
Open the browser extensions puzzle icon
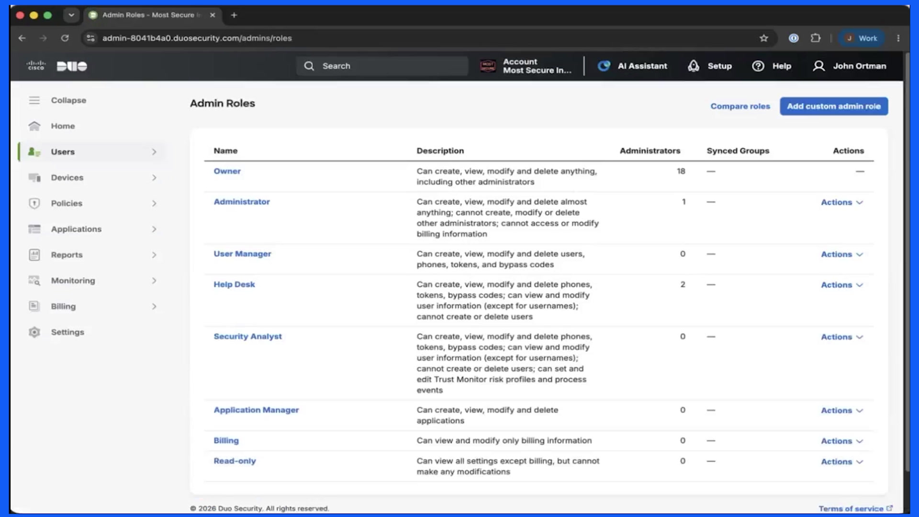click(816, 38)
